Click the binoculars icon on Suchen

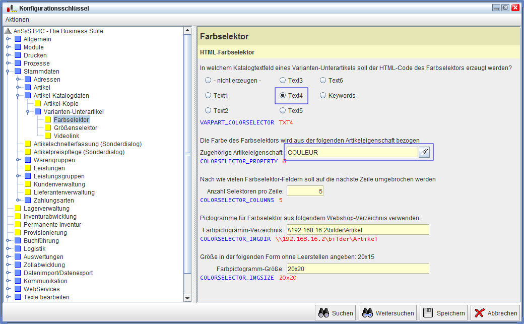pyautogui.click(x=323, y=313)
